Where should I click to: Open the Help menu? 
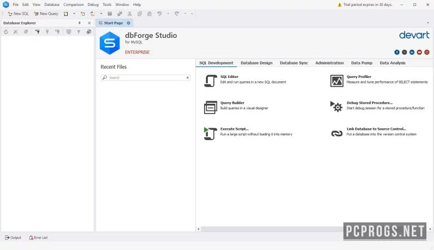point(137,5)
